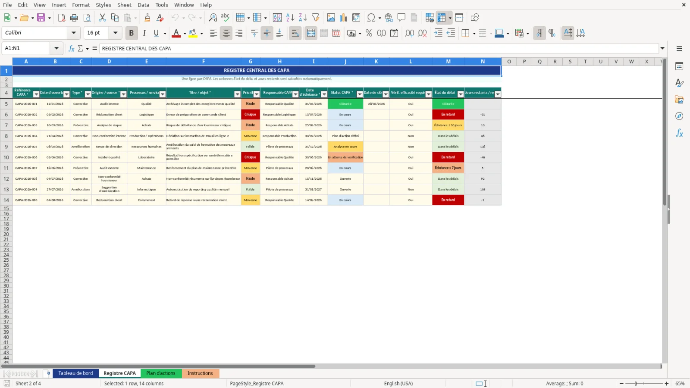
Task: Cut the selection with scissors icon
Action: coord(102,18)
